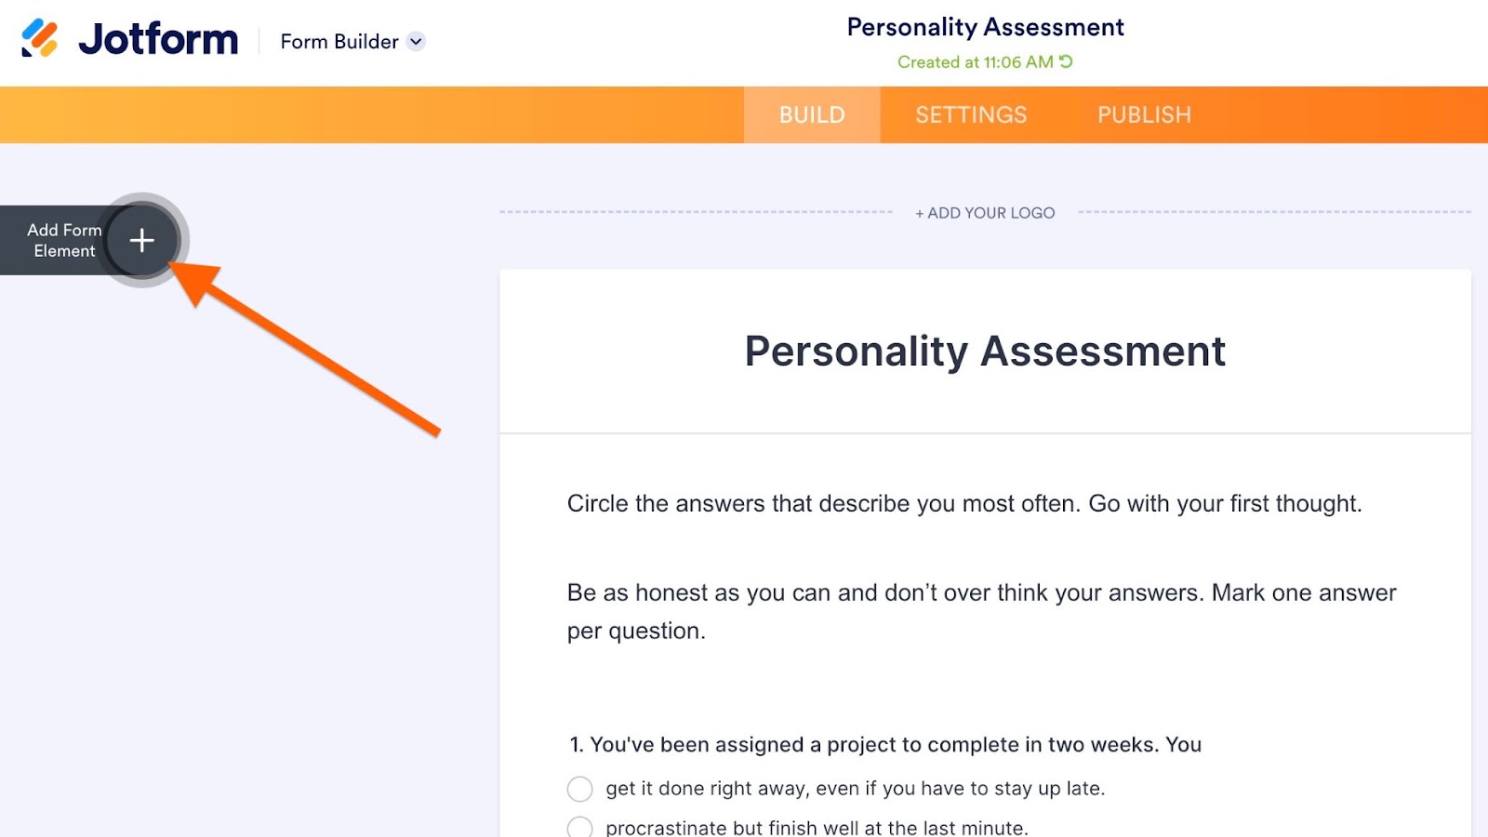The image size is (1488, 837).
Task: Click the 'Add Form Element' label
Action: [x=64, y=240]
